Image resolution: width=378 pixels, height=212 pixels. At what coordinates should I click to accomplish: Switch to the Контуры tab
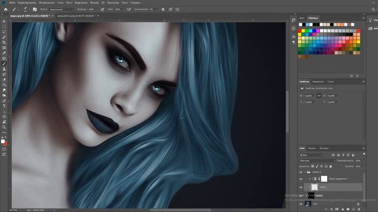click(324, 148)
